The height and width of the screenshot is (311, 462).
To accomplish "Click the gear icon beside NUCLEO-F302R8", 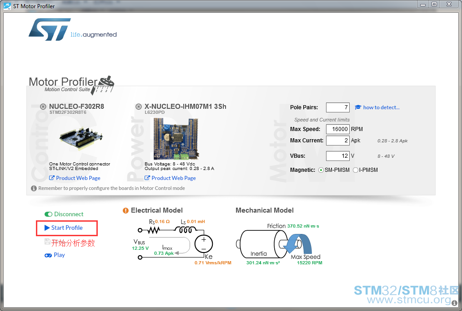I will (x=43, y=107).
